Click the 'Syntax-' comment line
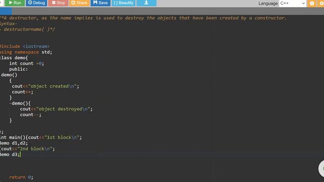This screenshot has height=182, width=324. (9, 24)
